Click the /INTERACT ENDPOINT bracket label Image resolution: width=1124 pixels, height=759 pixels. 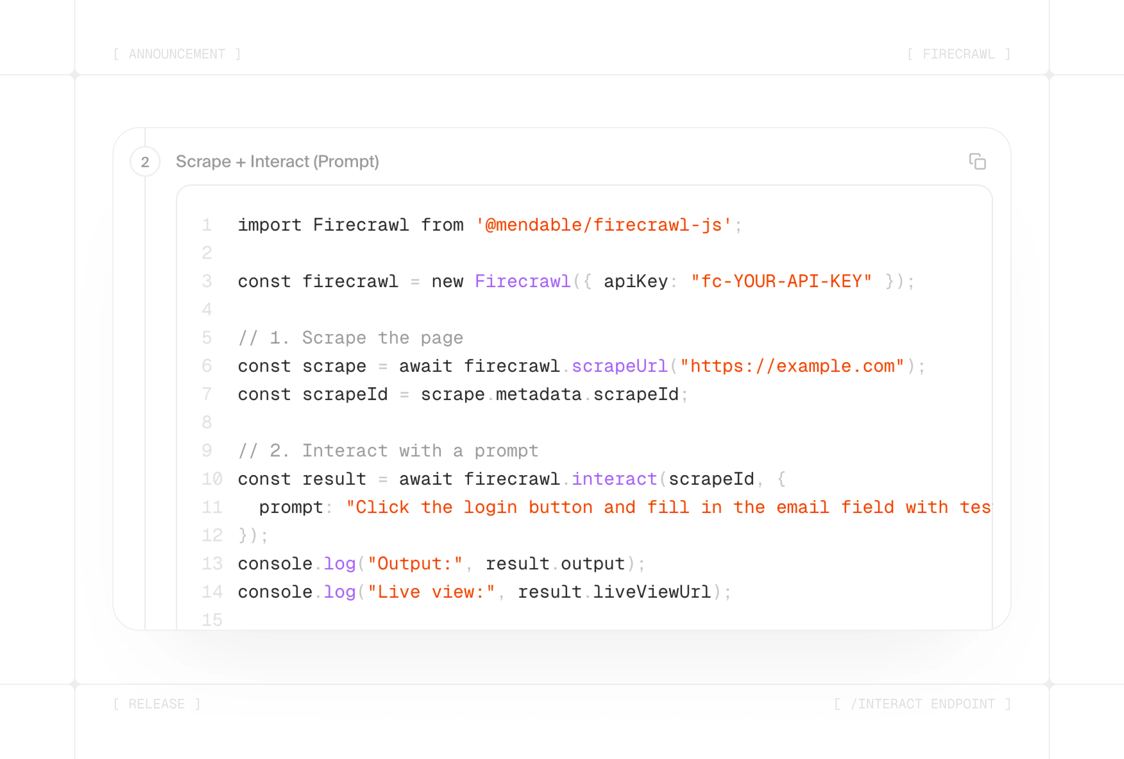coord(922,704)
